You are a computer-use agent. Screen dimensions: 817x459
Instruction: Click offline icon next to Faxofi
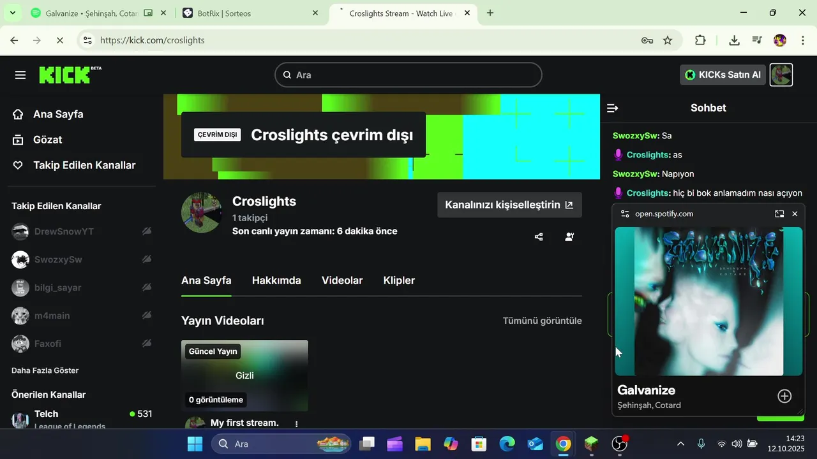147,344
